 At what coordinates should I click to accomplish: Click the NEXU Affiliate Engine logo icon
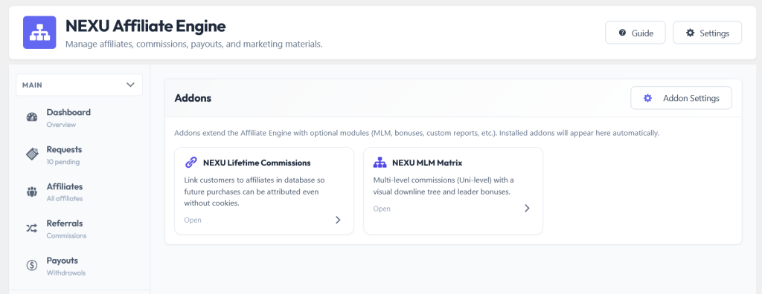point(39,33)
